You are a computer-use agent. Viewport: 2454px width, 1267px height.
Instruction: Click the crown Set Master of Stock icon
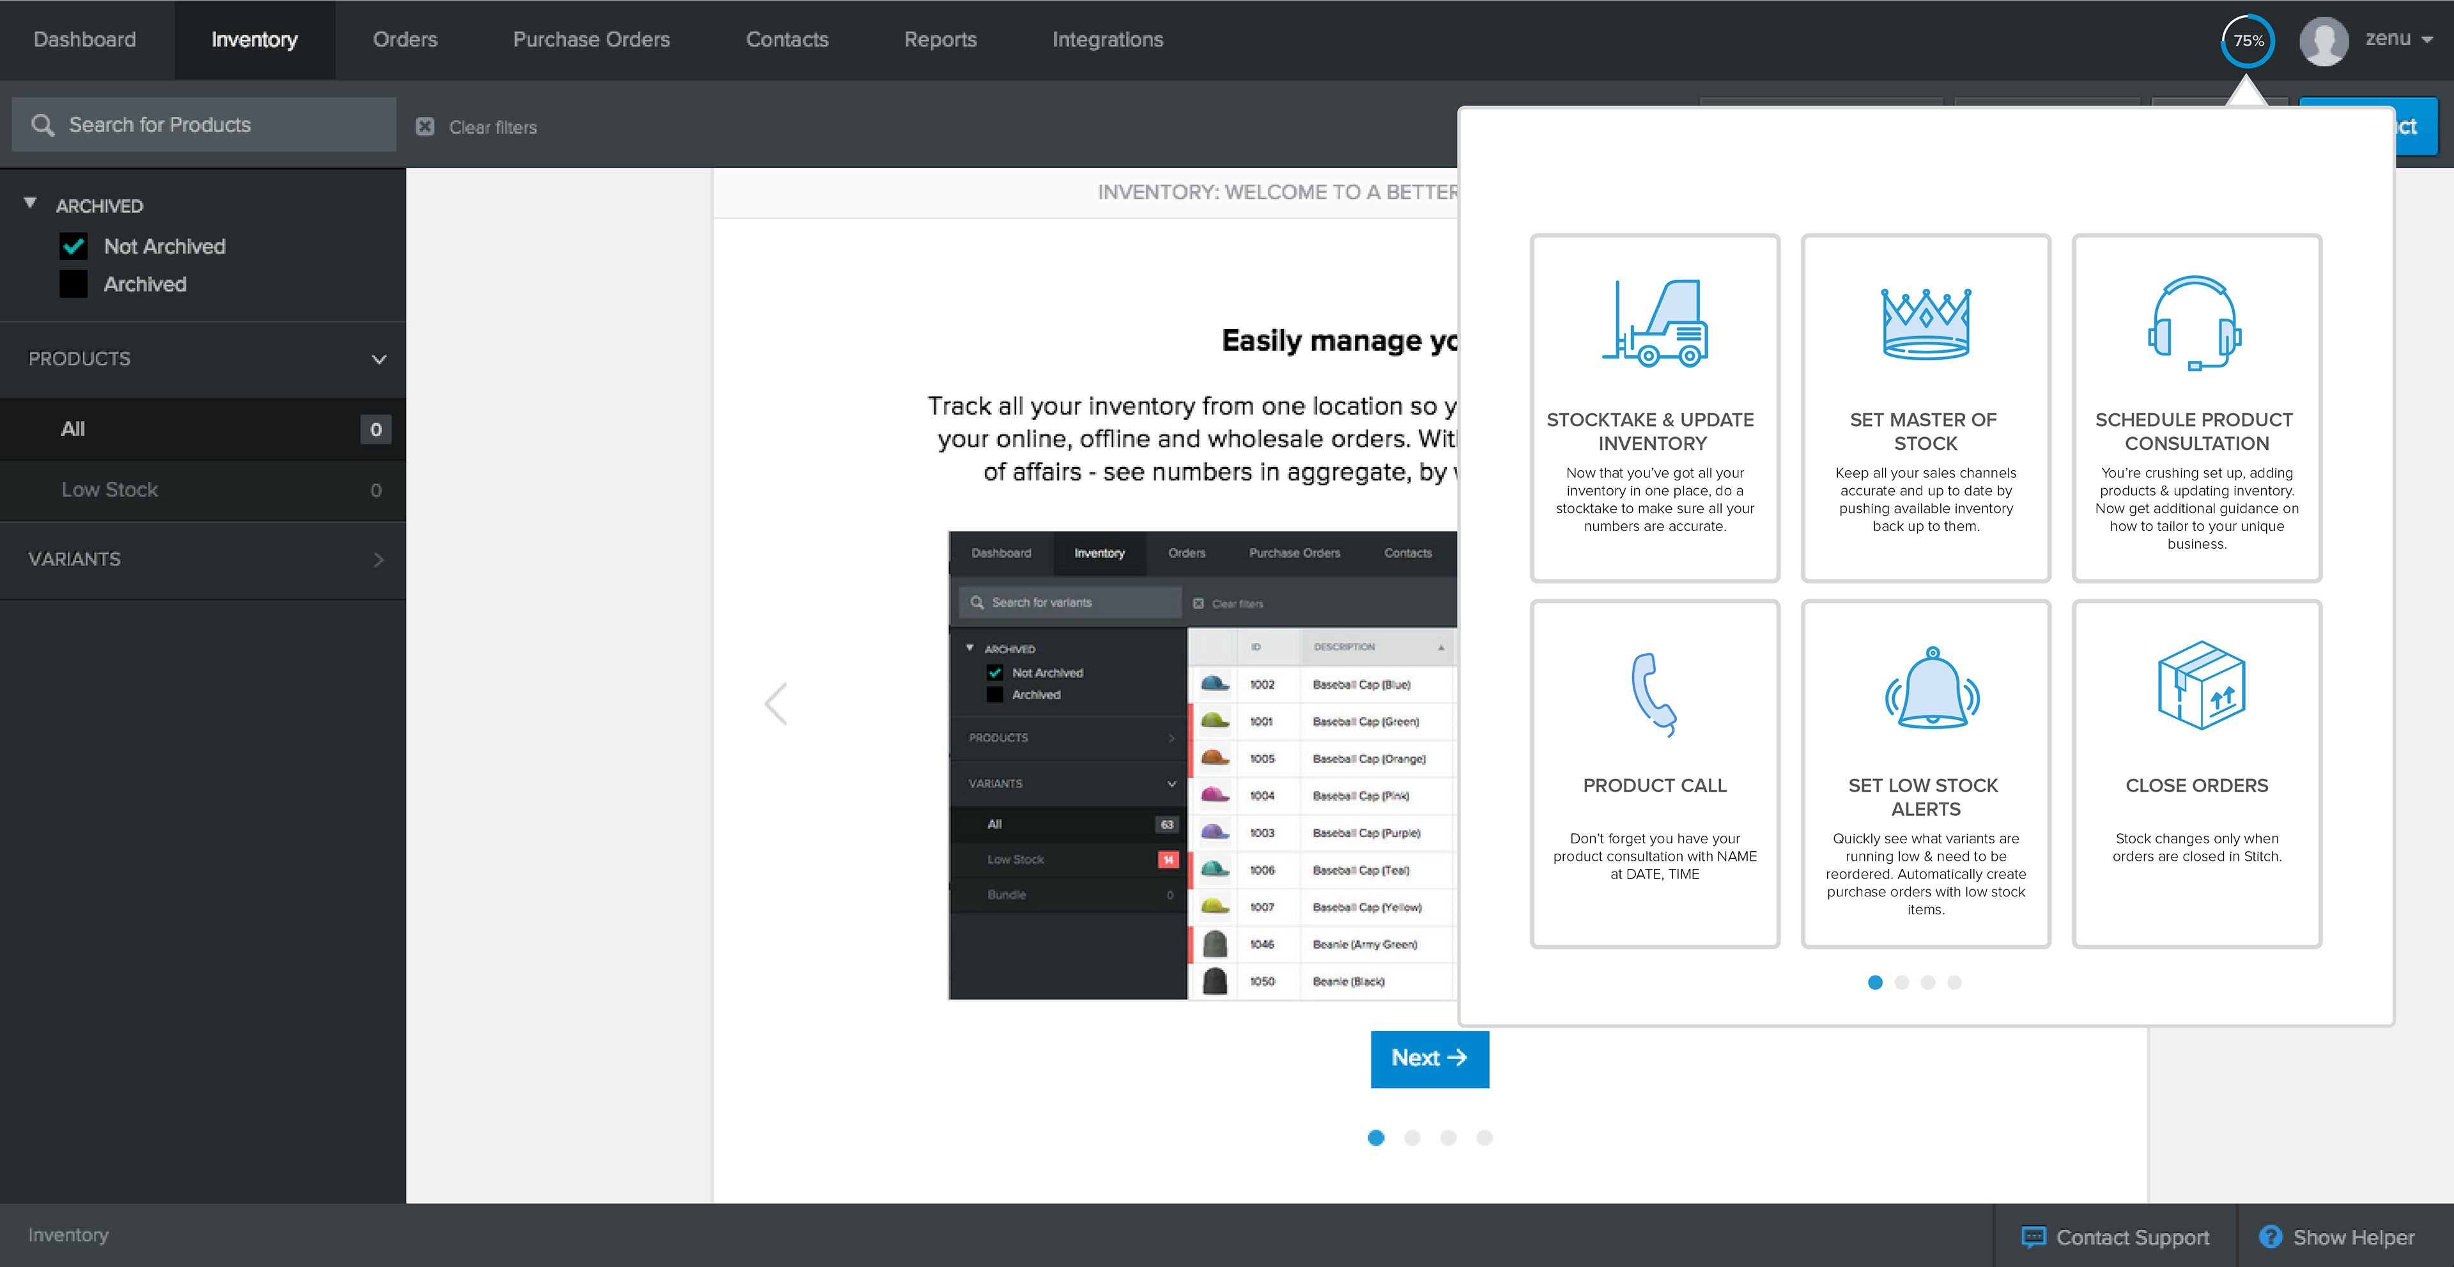[1925, 323]
